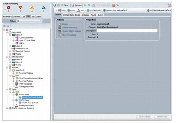Select WWPN Pool default tree item
This screenshot has width=188, height=123.
[30, 103]
